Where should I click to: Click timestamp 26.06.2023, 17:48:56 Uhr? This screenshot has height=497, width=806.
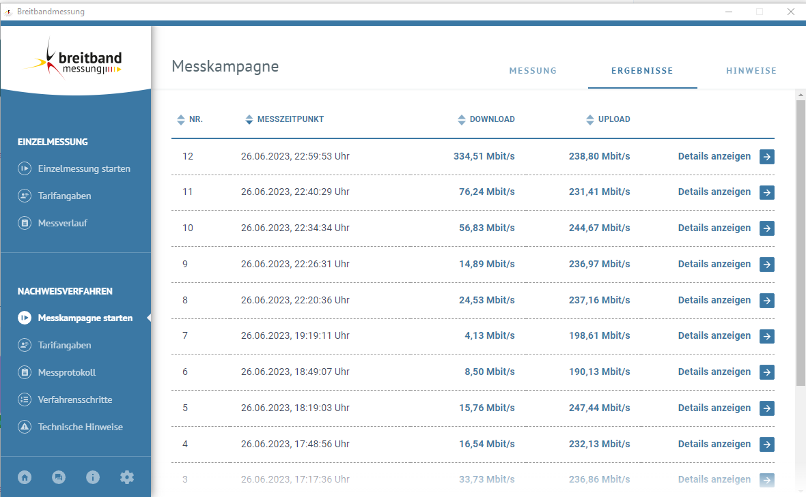point(295,444)
